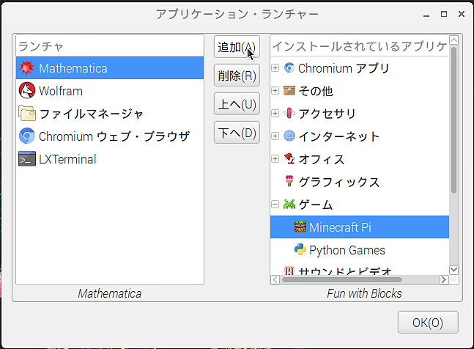Expand the オフィス category
Screen dimensions: 474x349
[275, 158]
